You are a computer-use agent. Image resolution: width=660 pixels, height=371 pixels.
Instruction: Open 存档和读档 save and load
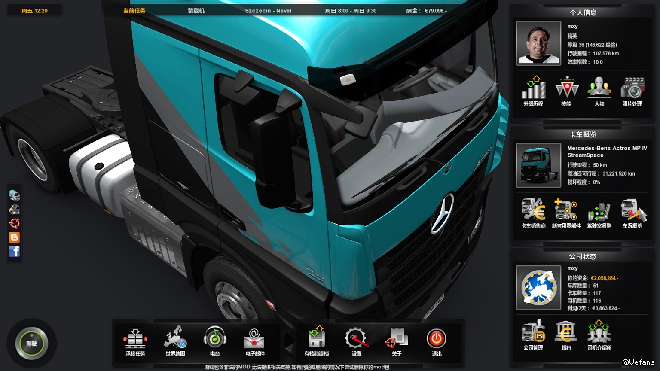(x=317, y=342)
